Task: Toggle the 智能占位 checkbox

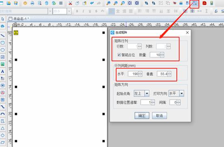Action: click(x=119, y=55)
